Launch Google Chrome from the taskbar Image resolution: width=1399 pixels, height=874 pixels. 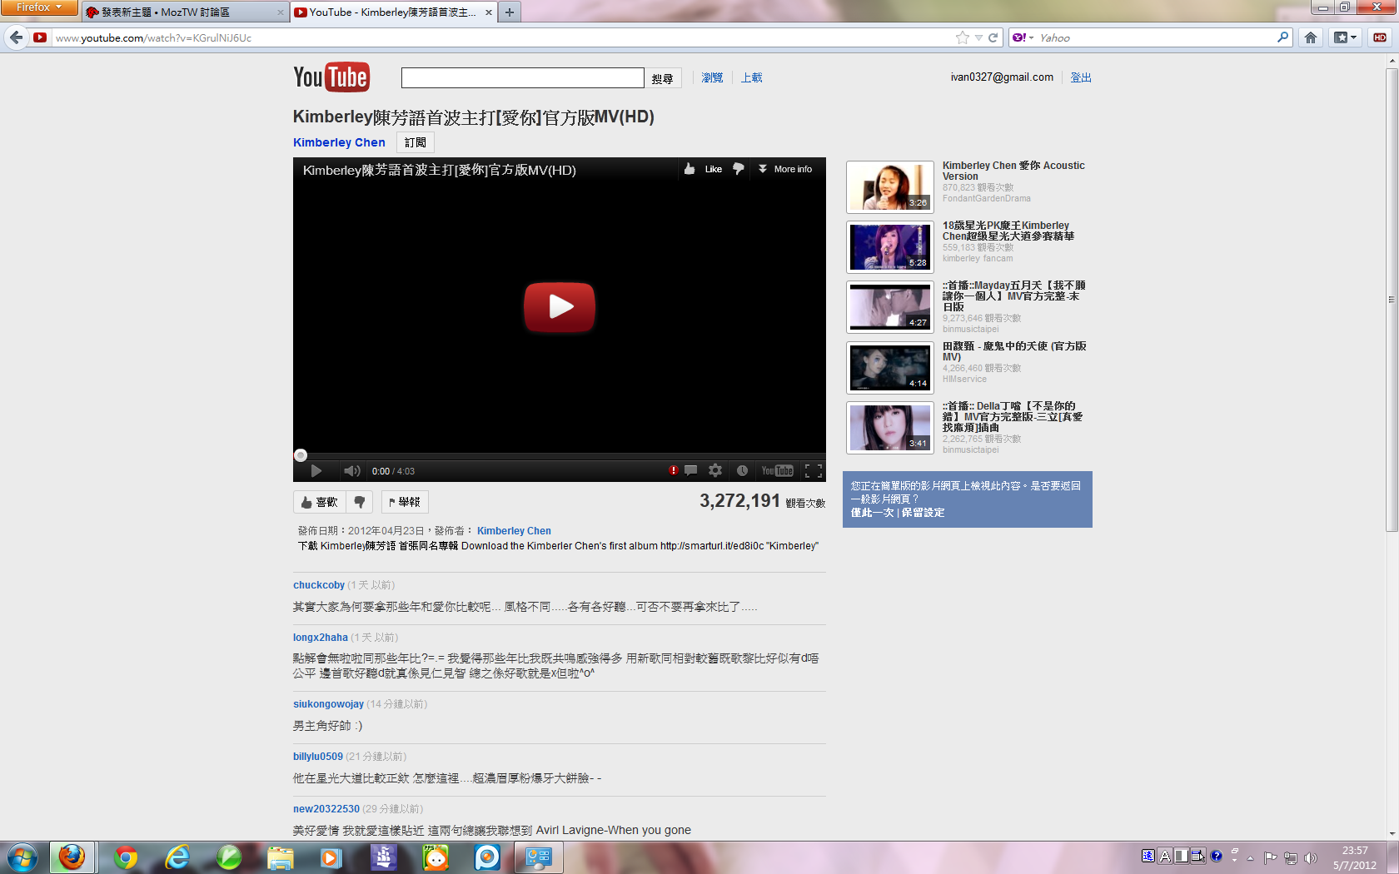125,857
